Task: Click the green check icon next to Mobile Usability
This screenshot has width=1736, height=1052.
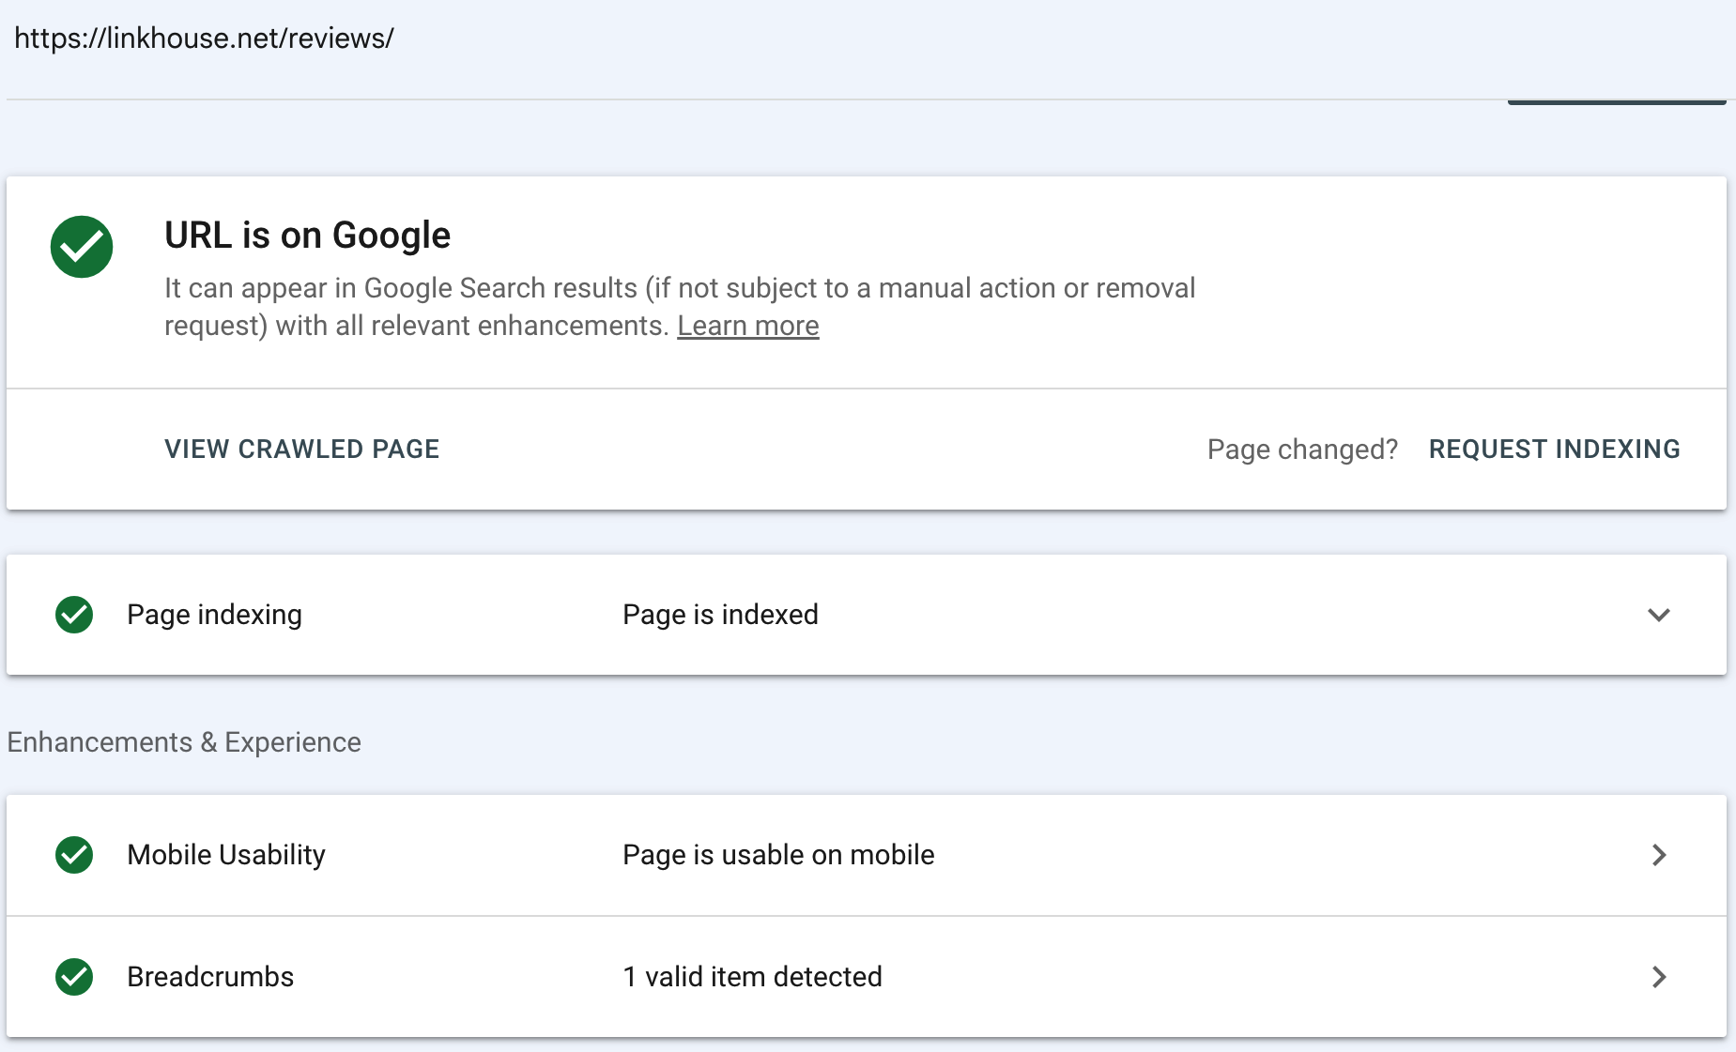Action: [x=74, y=855]
